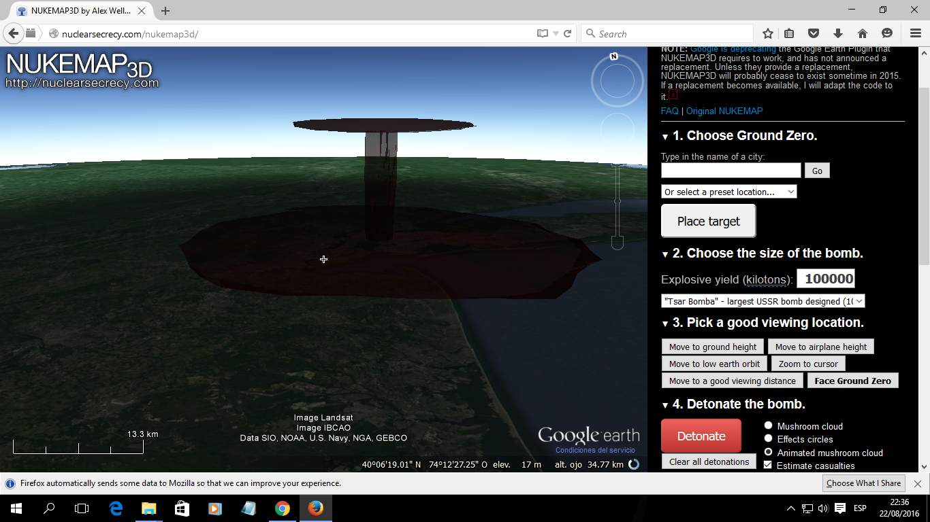Open the FAQ link
This screenshot has height=522, width=930.
point(670,111)
